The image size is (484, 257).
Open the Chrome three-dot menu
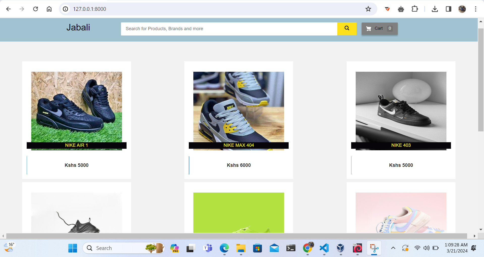476,9
